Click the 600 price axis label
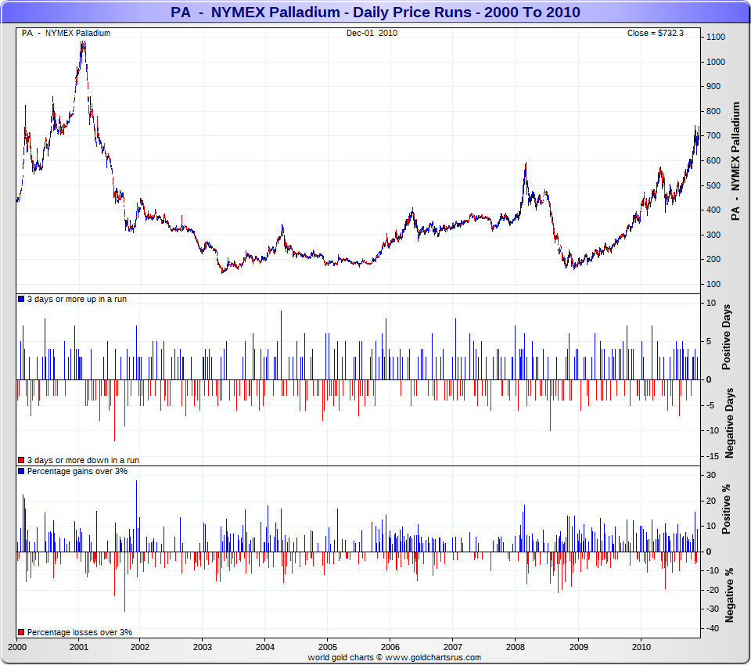 pos(713,160)
